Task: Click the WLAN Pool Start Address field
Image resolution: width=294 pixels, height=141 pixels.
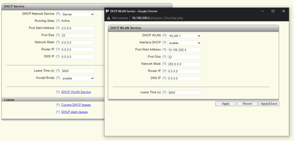Action: click(184, 50)
